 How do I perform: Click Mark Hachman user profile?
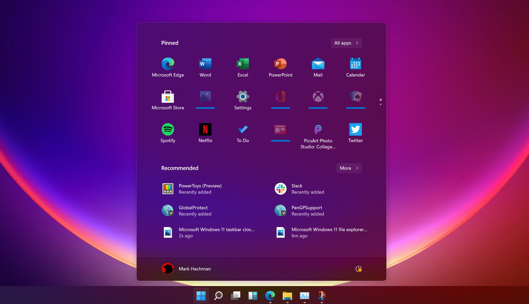186,269
